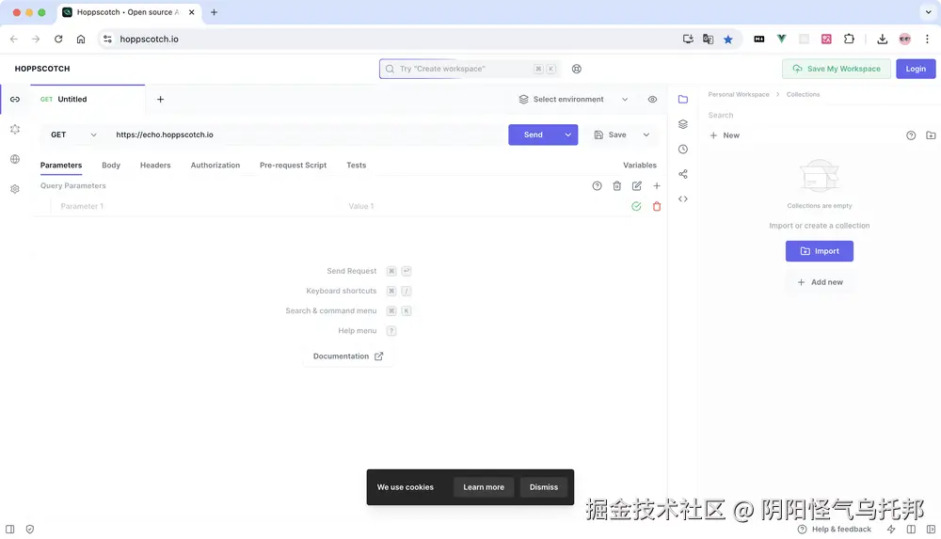Image resolution: width=941 pixels, height=539 pixels.
Task: Click the purple Import button
Action: (x=820, y=251)
